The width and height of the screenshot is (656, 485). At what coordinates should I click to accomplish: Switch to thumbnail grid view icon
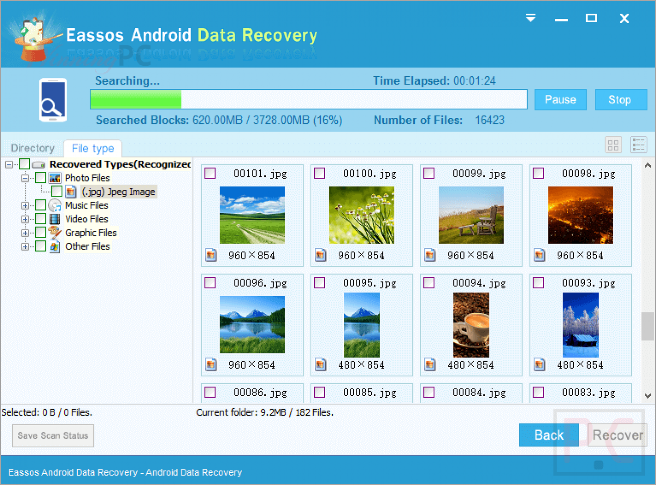coord(613,145)
